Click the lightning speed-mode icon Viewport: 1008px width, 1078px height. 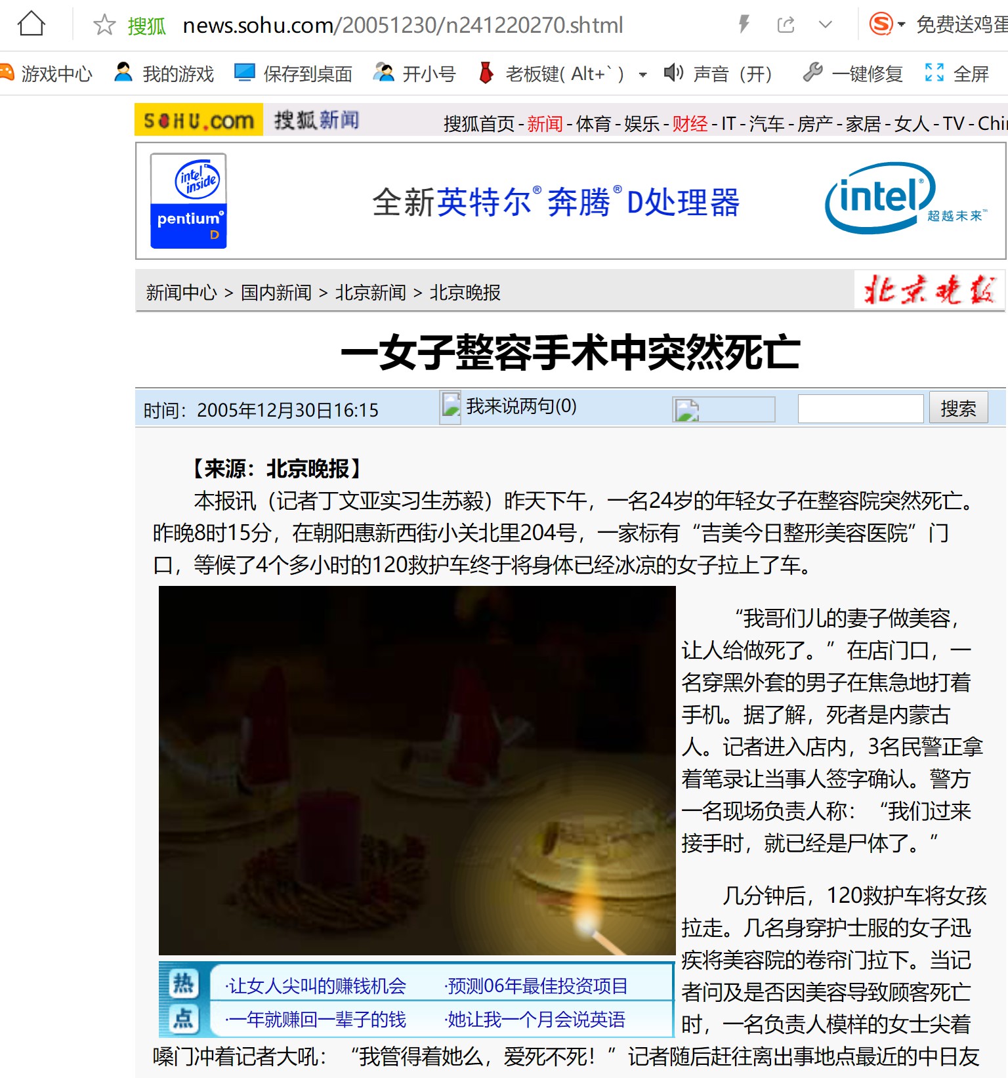point(744,24)
